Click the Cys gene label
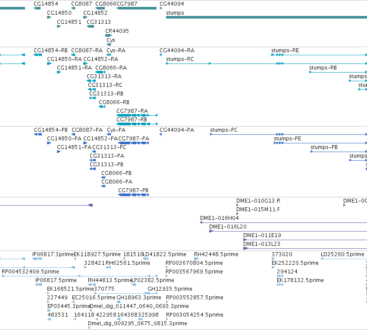The image size is (367, 330). click(x=111, y=40)
